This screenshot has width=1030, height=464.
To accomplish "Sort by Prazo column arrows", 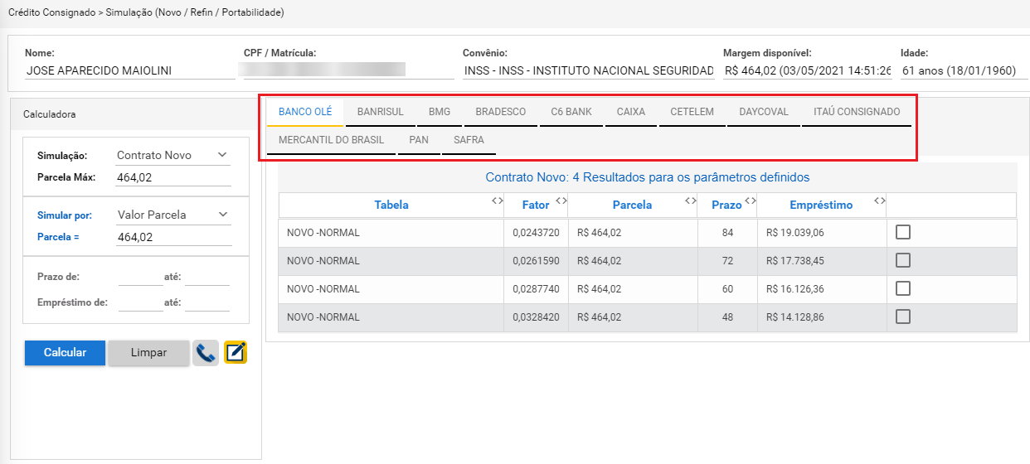I will pos(751,201).
